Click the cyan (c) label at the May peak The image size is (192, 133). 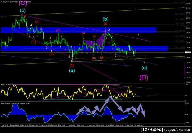(23, 11)
